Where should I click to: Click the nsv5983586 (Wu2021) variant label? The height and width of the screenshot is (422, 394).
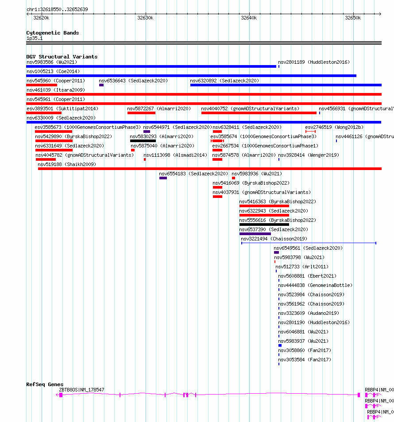(x=52, y=62)
